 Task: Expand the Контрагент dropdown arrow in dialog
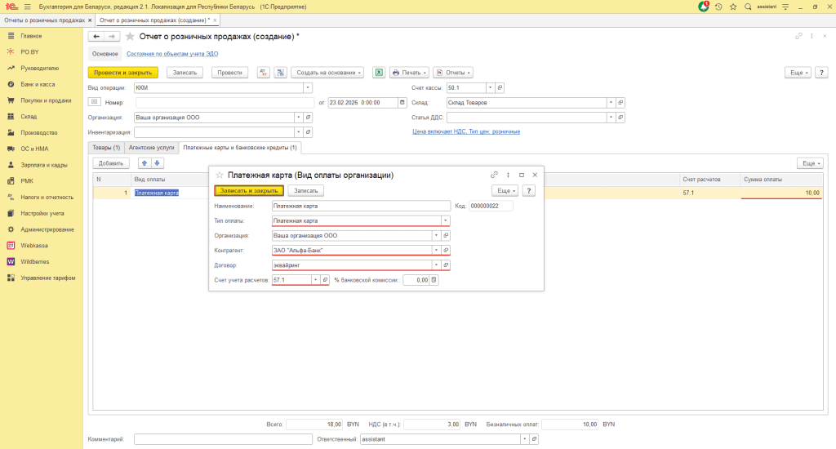tap(437, 251)
